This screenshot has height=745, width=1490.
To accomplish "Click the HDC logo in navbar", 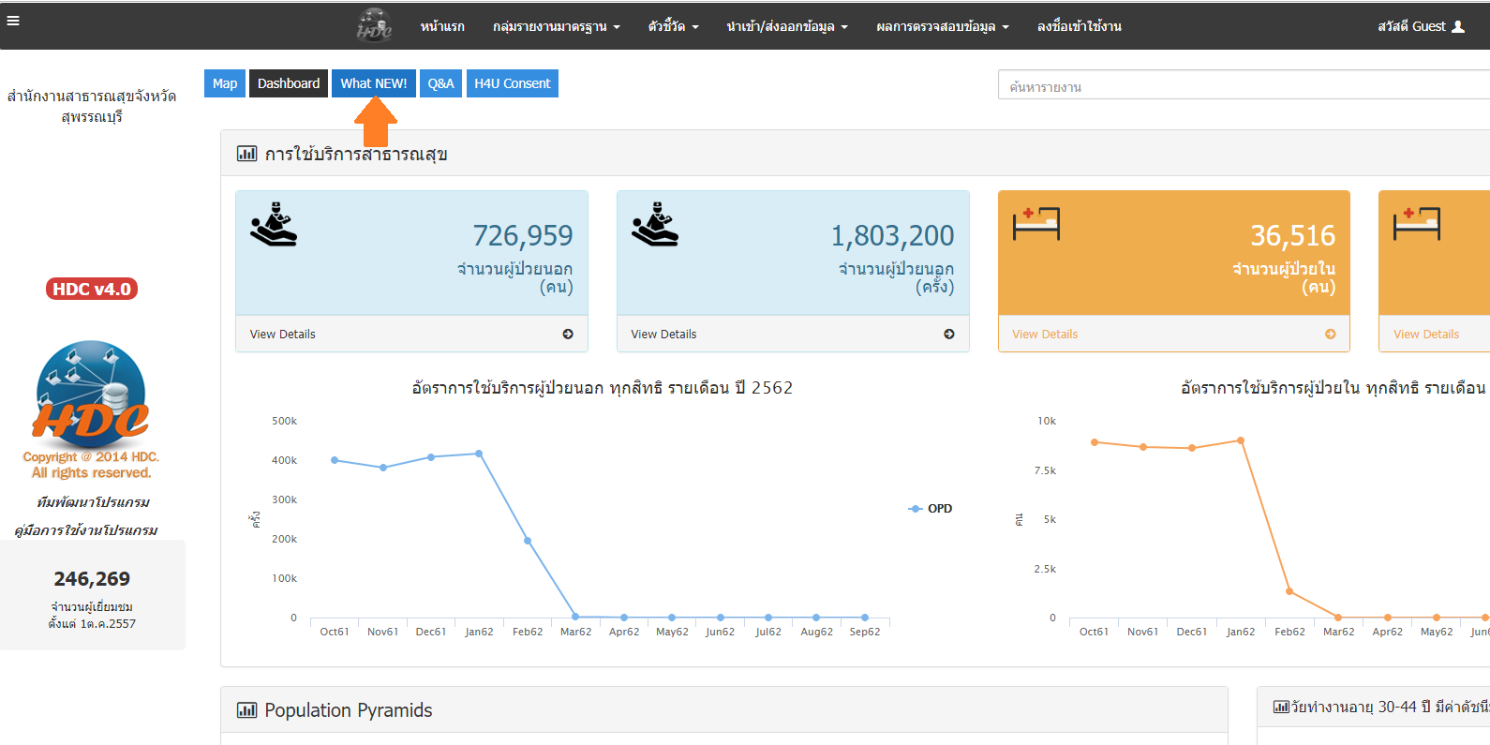I will 374,25.
